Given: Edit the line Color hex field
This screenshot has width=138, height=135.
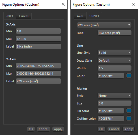Looking at the screenshot, I should point(111,76).
